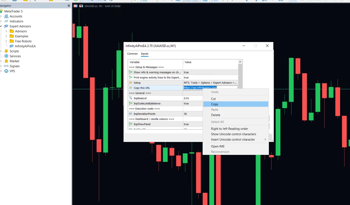Expand the Scripts tree node
The width and height of the screenshot is (350, 205).
pyautogui.click(x=1, y=51)
